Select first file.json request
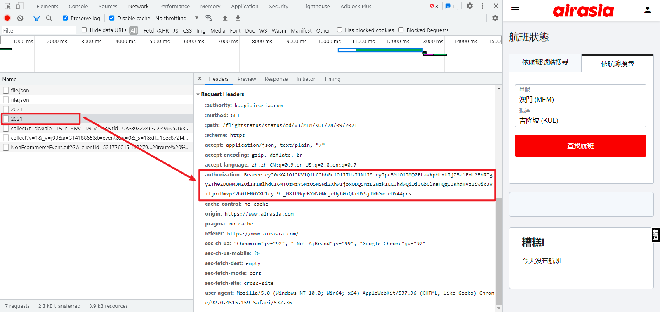This screenshot has height=312, width=660. (97, 90)
